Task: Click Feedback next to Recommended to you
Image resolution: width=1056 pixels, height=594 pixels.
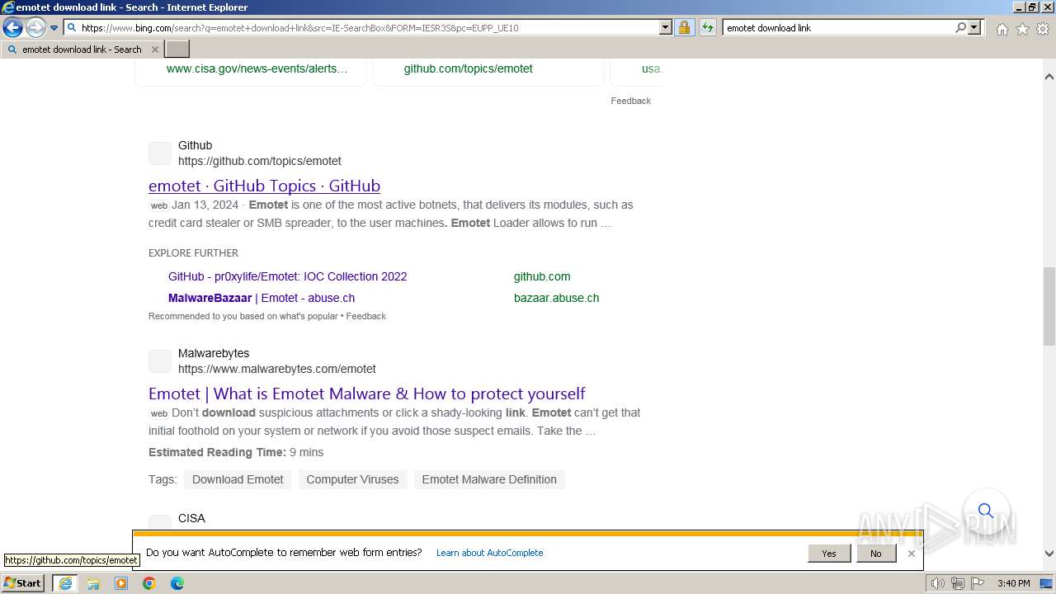Action: 365,316
